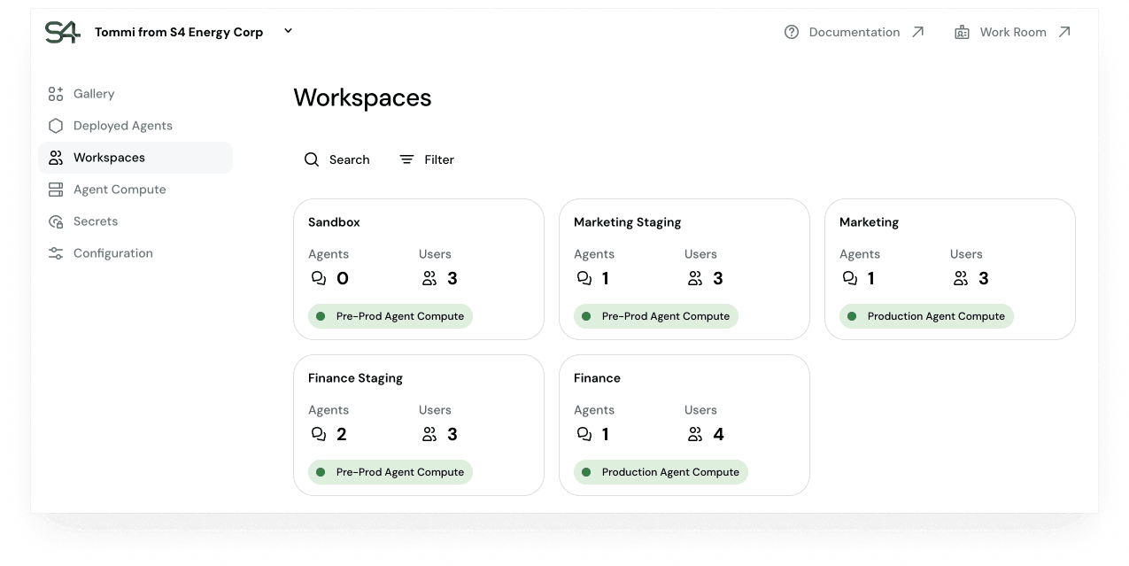This screenshot has height=566, width=1129.
Task: Select the Gallery icon in the sidebar
Action: tap(55, 94)
